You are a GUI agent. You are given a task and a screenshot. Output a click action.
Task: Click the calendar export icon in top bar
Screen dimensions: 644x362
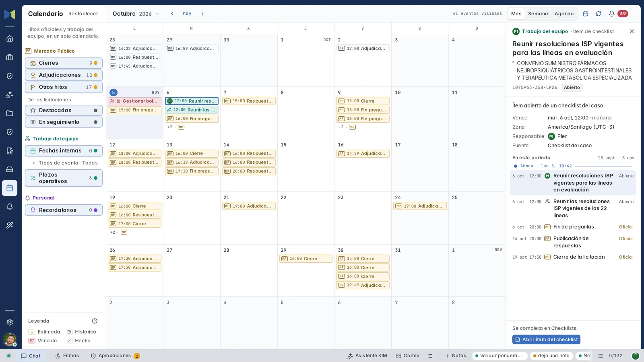pyautogui.click(x=586, y=14)
